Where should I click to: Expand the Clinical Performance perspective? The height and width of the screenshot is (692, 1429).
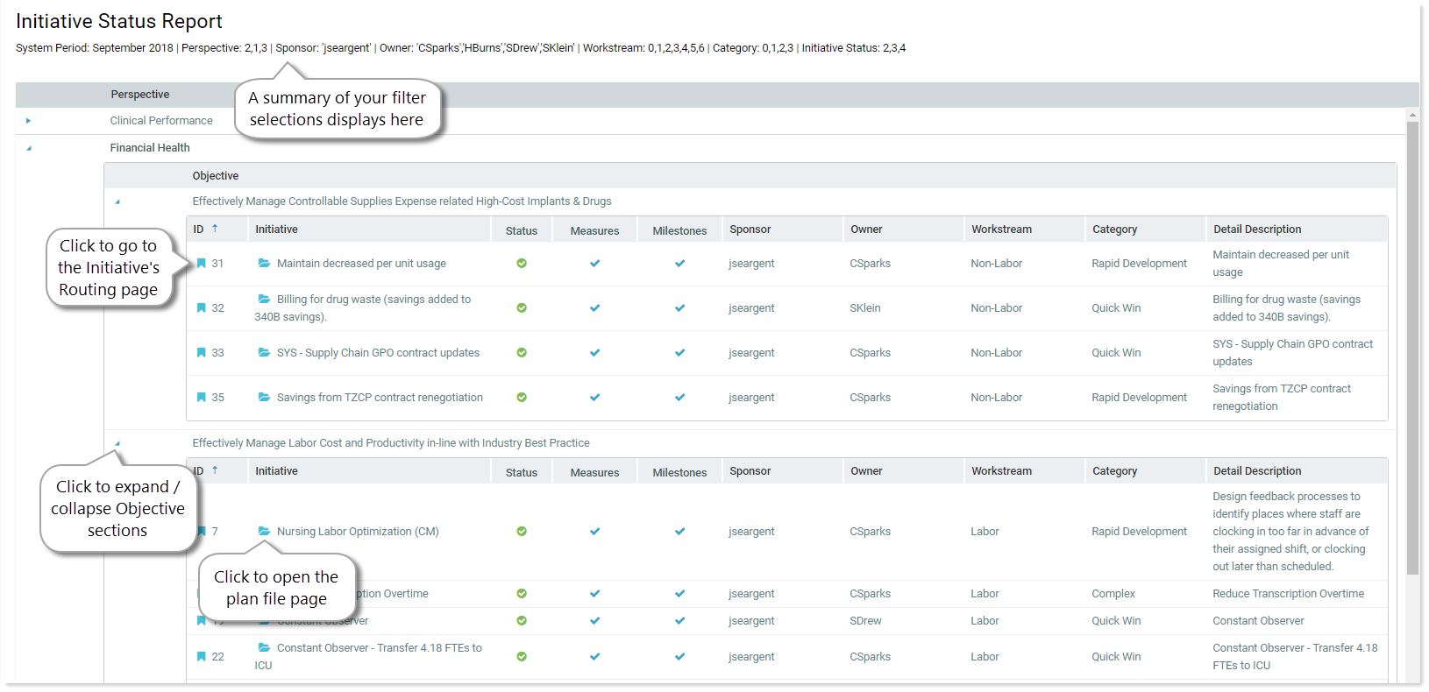point(28,121)
